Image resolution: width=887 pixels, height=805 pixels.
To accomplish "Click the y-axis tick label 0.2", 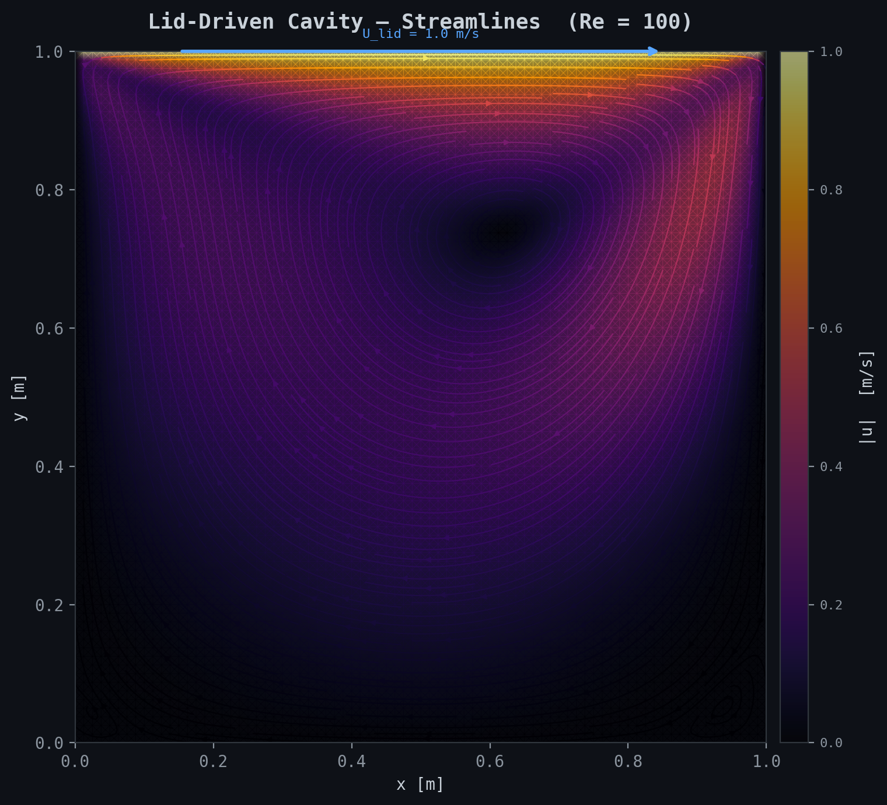I will pos(49,605).
